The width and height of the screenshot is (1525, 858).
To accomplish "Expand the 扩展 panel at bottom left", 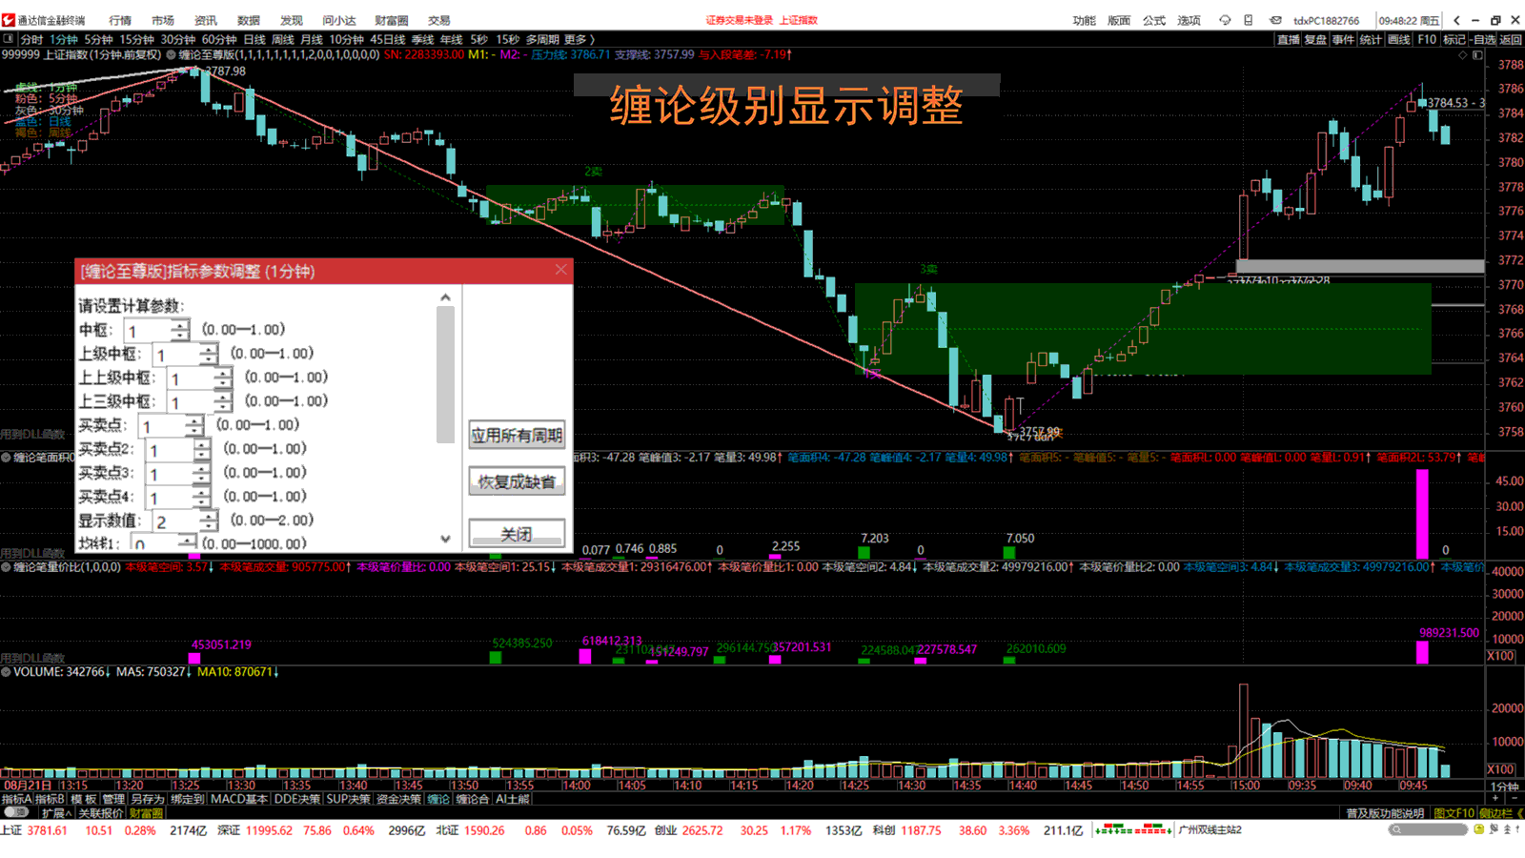I will (56, 813).
